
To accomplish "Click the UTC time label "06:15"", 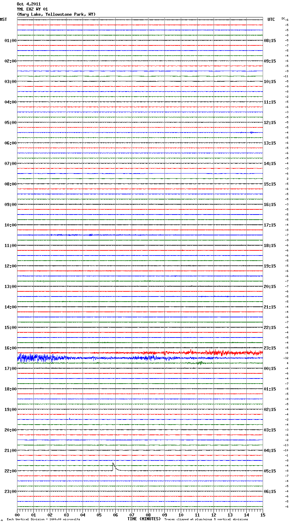I will tap(270, 492).
